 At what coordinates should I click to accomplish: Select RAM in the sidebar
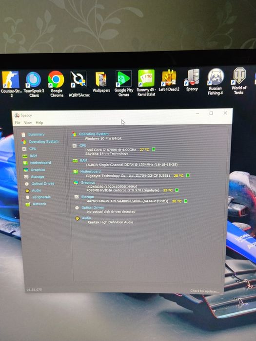pyautogui.click(x=33, y=156)
